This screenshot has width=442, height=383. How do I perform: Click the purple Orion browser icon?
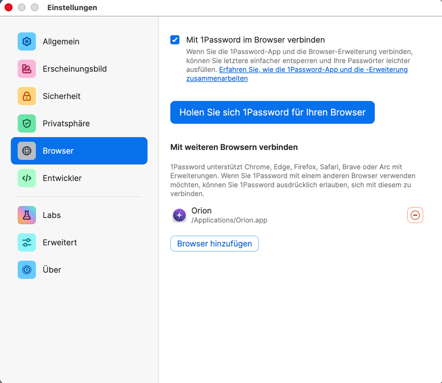179,215
